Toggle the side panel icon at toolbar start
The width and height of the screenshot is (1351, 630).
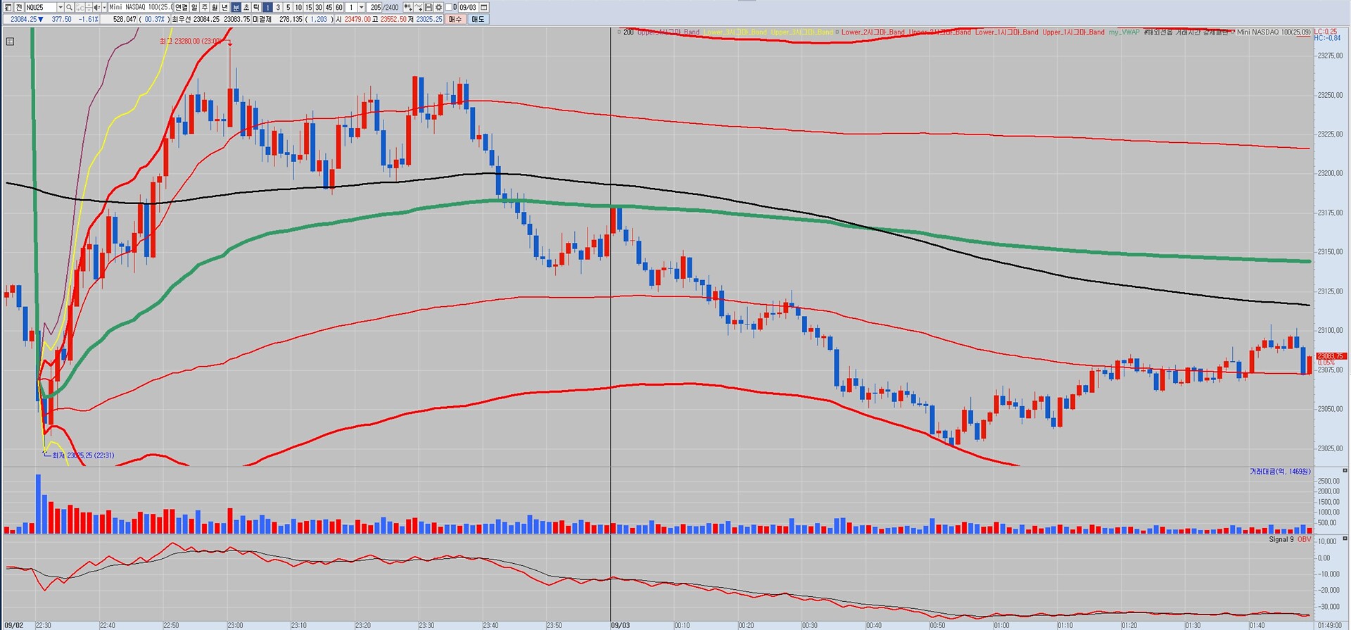point(8,7)
